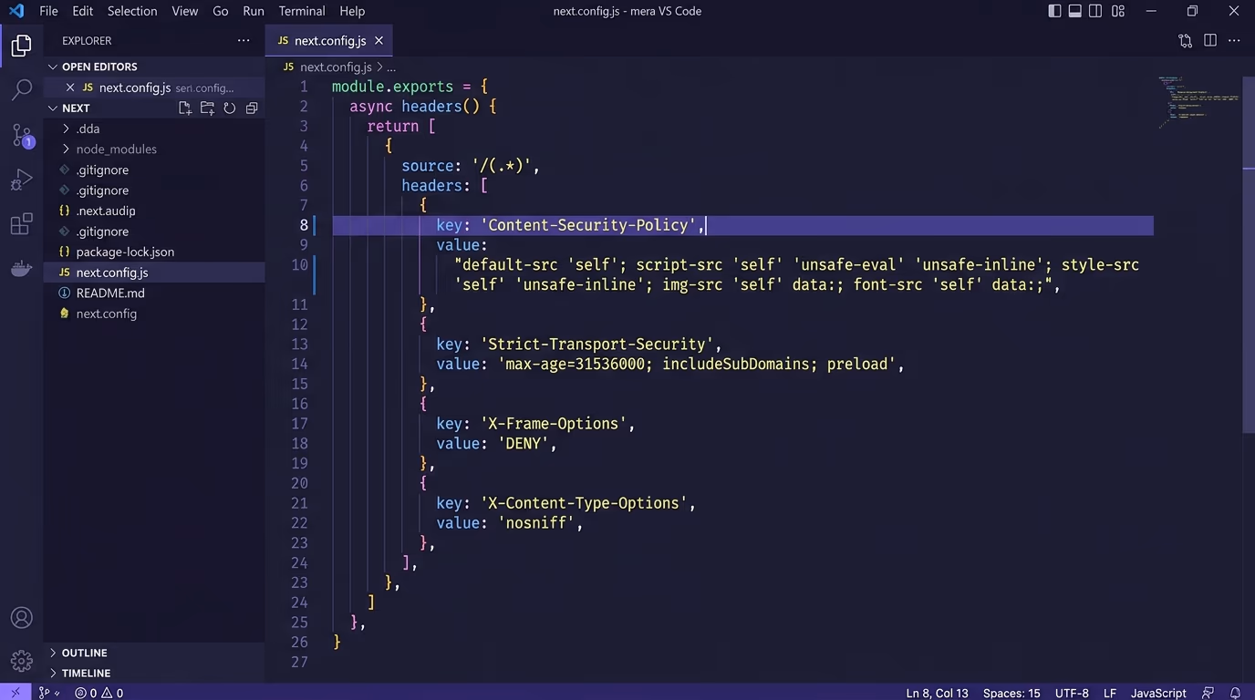
Task: Open the Search view in activity bar
Action: click(22, 90)
